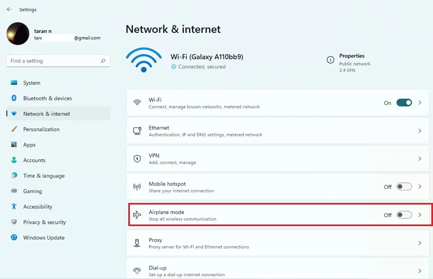The width and height of the screenshot is (433, 279).
Task: Expand VPN settings chevron
Action: (x=420, y=159)
